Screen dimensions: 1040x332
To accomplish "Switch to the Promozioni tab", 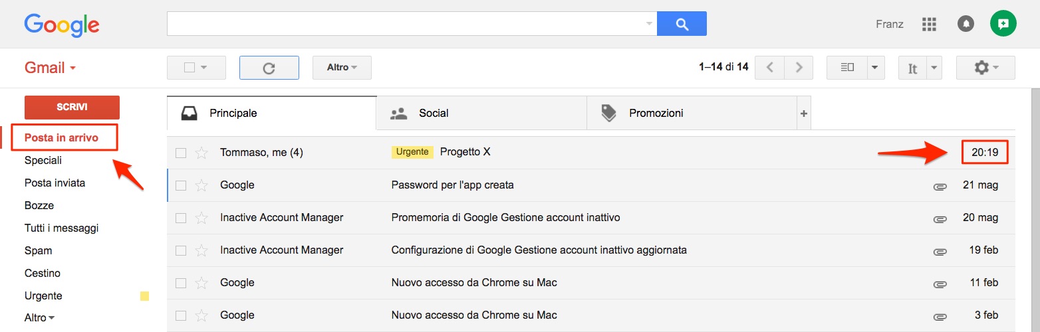I will [x=692, y=114].
